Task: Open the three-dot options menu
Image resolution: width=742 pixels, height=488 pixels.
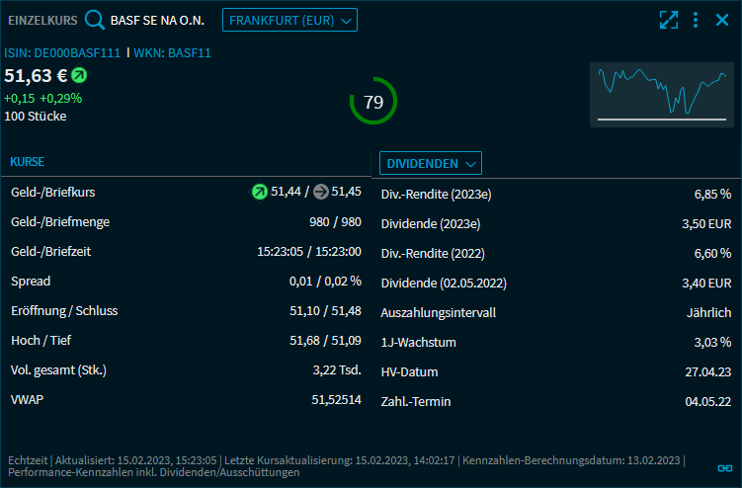Action: (x=696, y=20)
